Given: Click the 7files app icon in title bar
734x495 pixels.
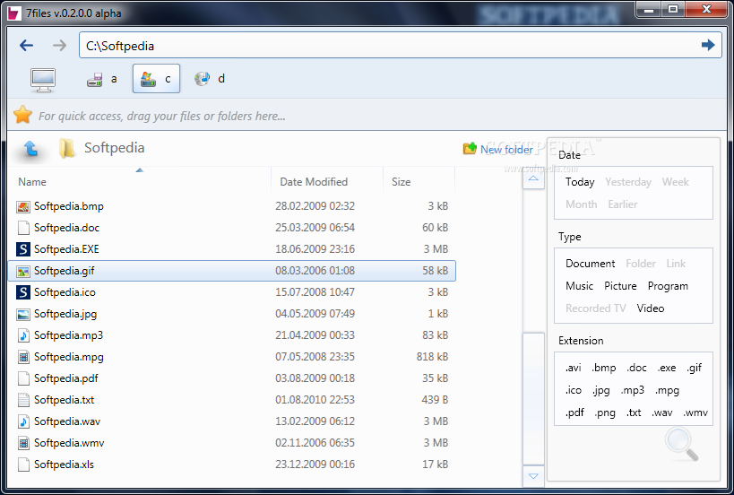Looking at the screenshot, I should coord(14,13).
